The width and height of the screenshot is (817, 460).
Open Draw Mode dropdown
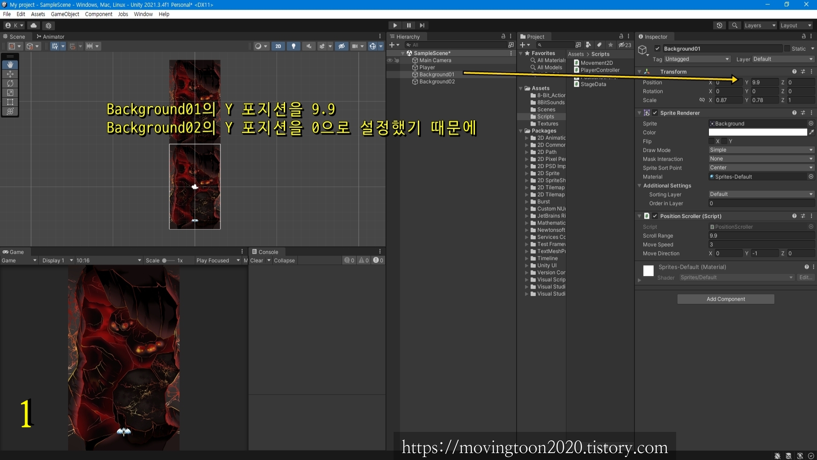761,150
